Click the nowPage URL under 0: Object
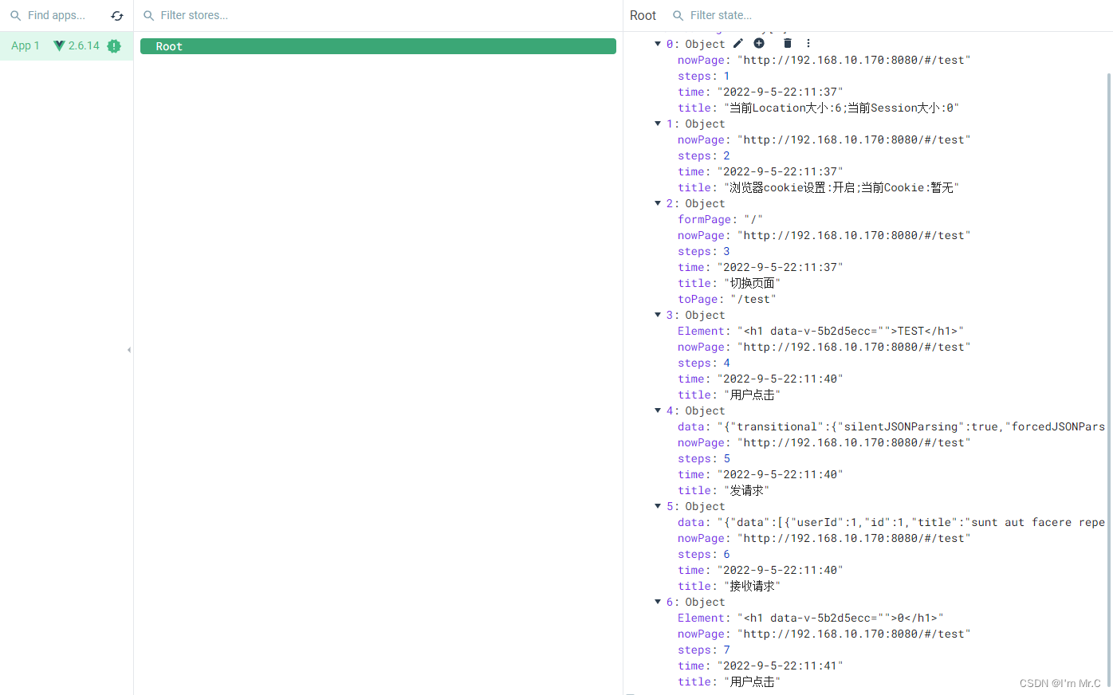This screenshot has height=695, width=1113. 854,60
